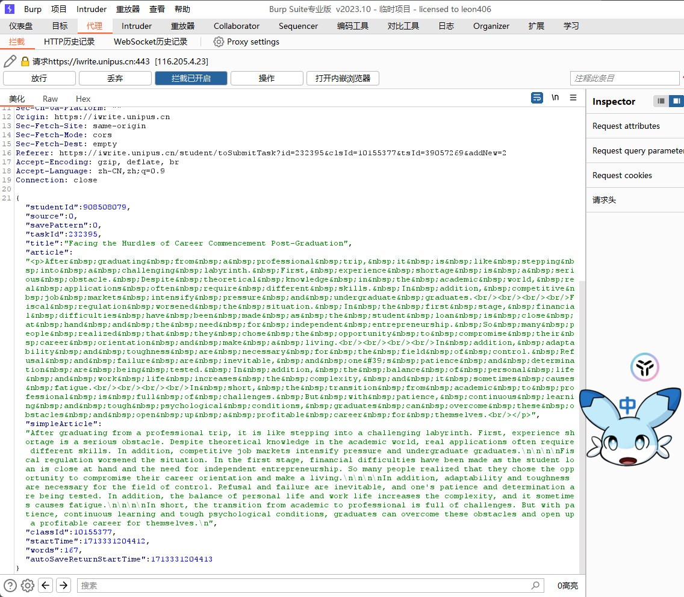Click the help question mark icon
The image size is (684, 597).
click(x=10, y=585)
